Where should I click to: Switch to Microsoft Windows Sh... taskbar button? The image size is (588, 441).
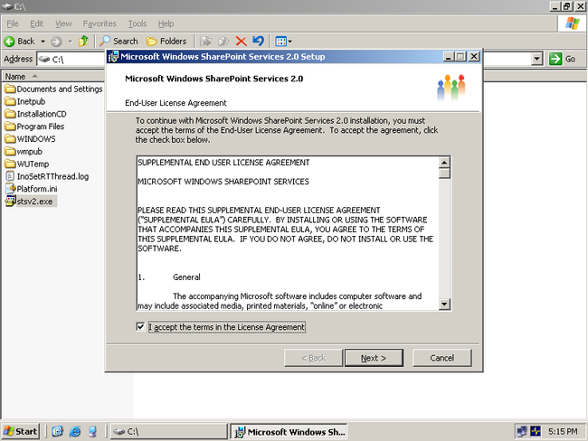point(288,432)
